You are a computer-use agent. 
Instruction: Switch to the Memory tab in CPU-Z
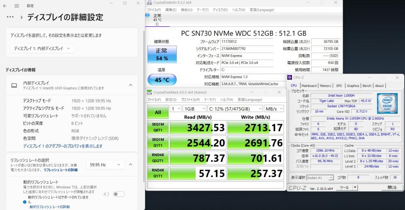coord(326,86)
